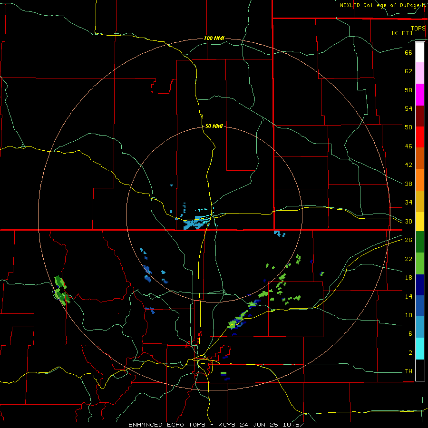Click the '30' legend value
The width and height of the screenshot is (428, 428).
coord(409,221)
